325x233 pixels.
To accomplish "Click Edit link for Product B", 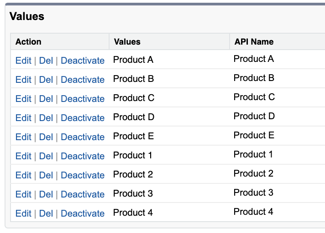I will [x=23, y=80].
